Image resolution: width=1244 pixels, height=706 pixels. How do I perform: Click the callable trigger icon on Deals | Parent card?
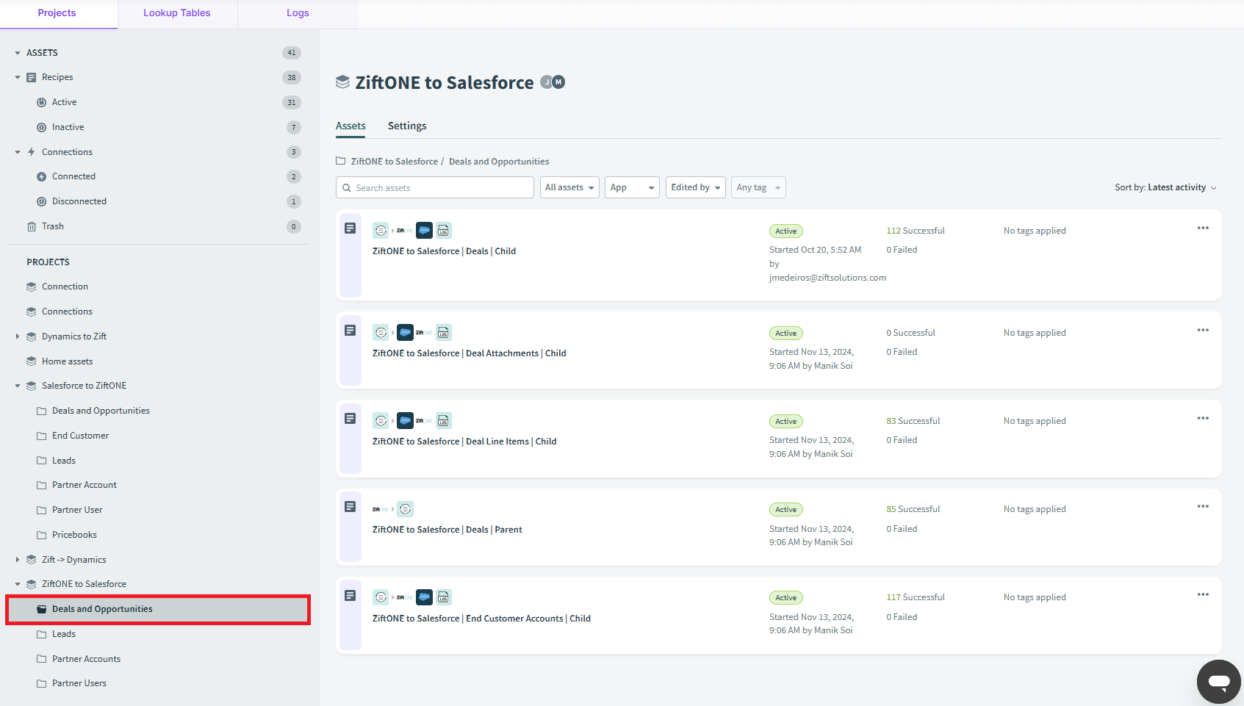tap(405, 509)
